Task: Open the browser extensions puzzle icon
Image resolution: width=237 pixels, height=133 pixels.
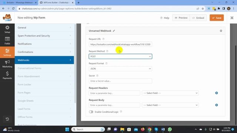Action: tap(219, 8)
